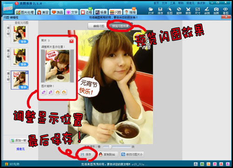Viewport: 233px width, 168px height.
Task: Click the 拍照 camera icon in toolbar
Action: tap(216, 11)
